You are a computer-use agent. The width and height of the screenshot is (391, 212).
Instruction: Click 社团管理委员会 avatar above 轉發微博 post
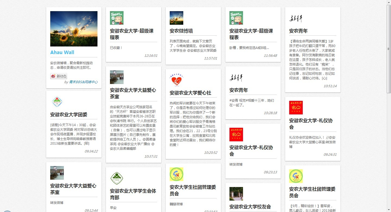176,174
